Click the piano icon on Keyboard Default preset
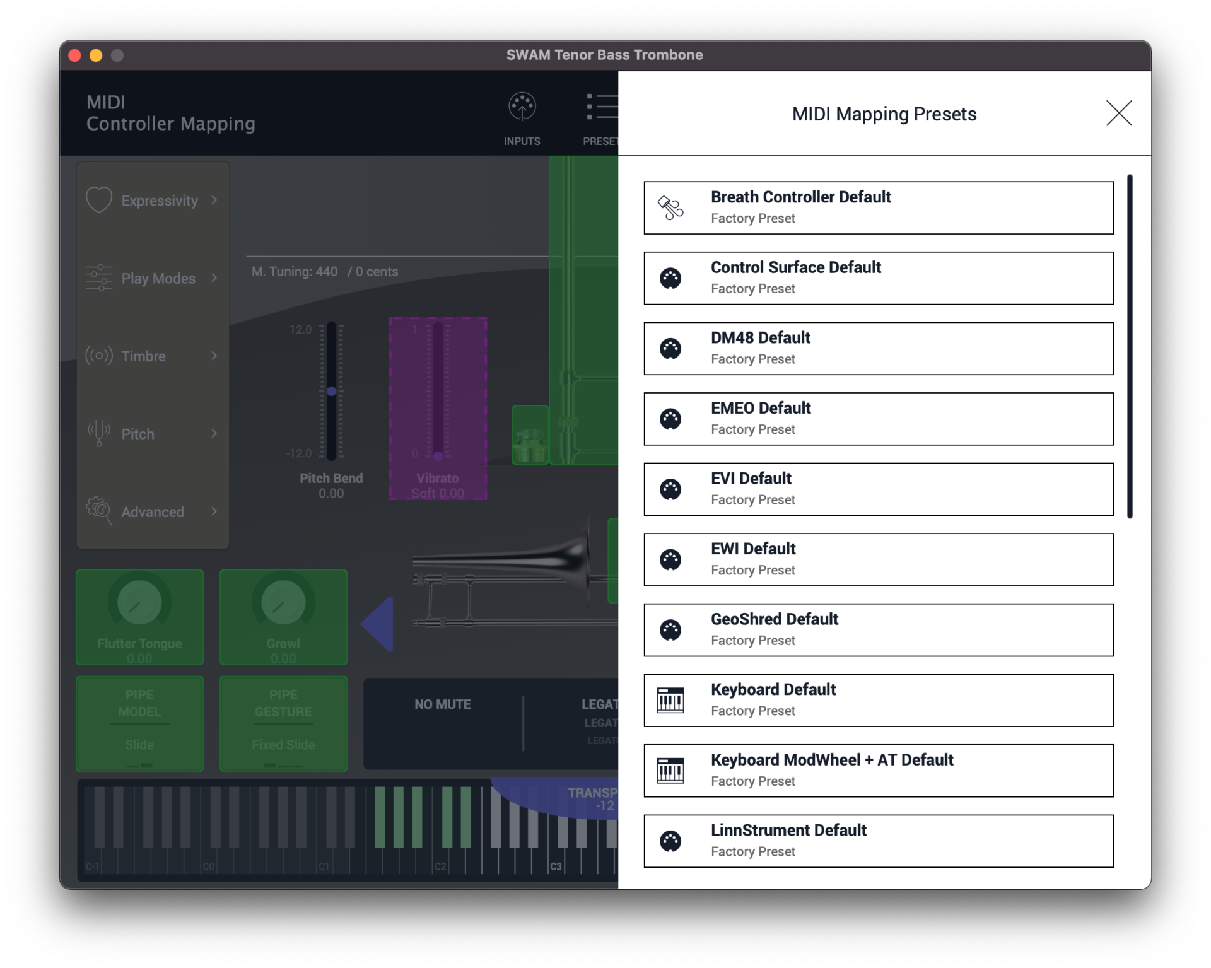1211x968 pixels. point(670,699)
